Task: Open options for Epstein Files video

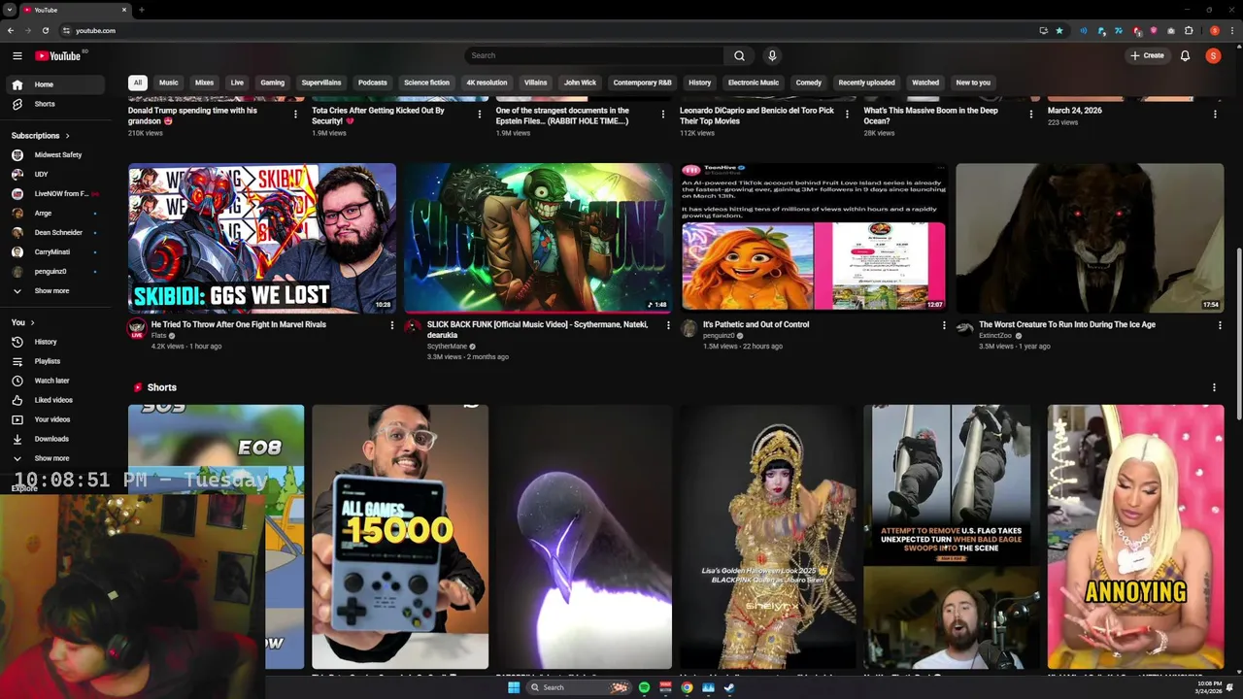Action: [663, 115]
